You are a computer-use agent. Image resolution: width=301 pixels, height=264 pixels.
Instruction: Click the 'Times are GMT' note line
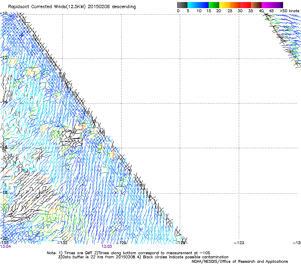129,253
